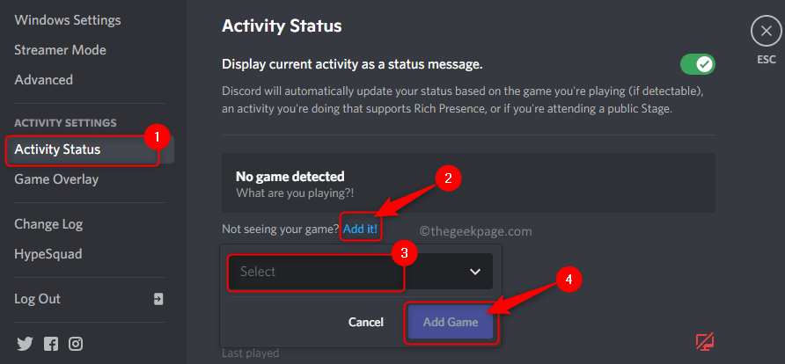Screen dimensions: 785x364
Task: Select Log Out in sidebar
Action: (38, 299)
